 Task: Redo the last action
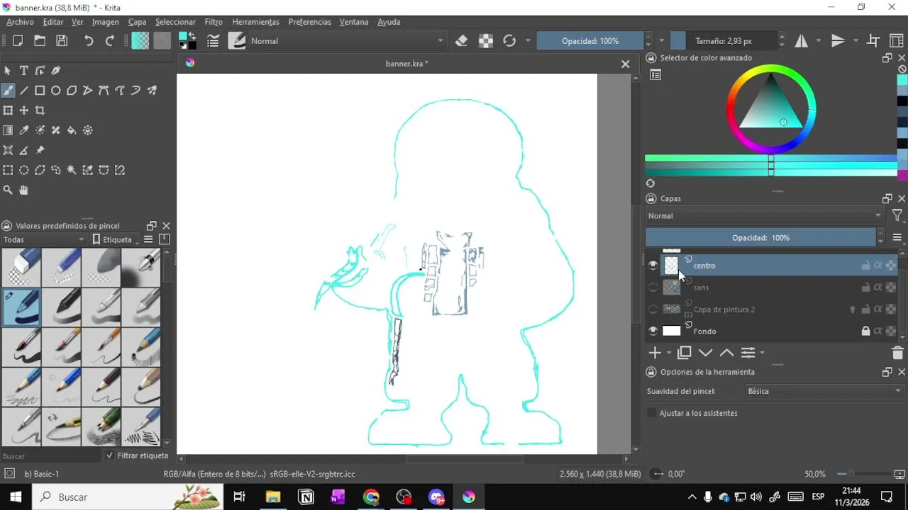click(110, 40)
